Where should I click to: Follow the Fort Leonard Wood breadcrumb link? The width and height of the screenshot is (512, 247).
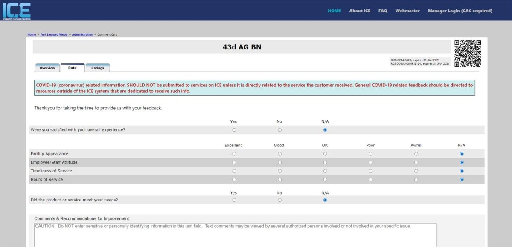coord(54,34)
